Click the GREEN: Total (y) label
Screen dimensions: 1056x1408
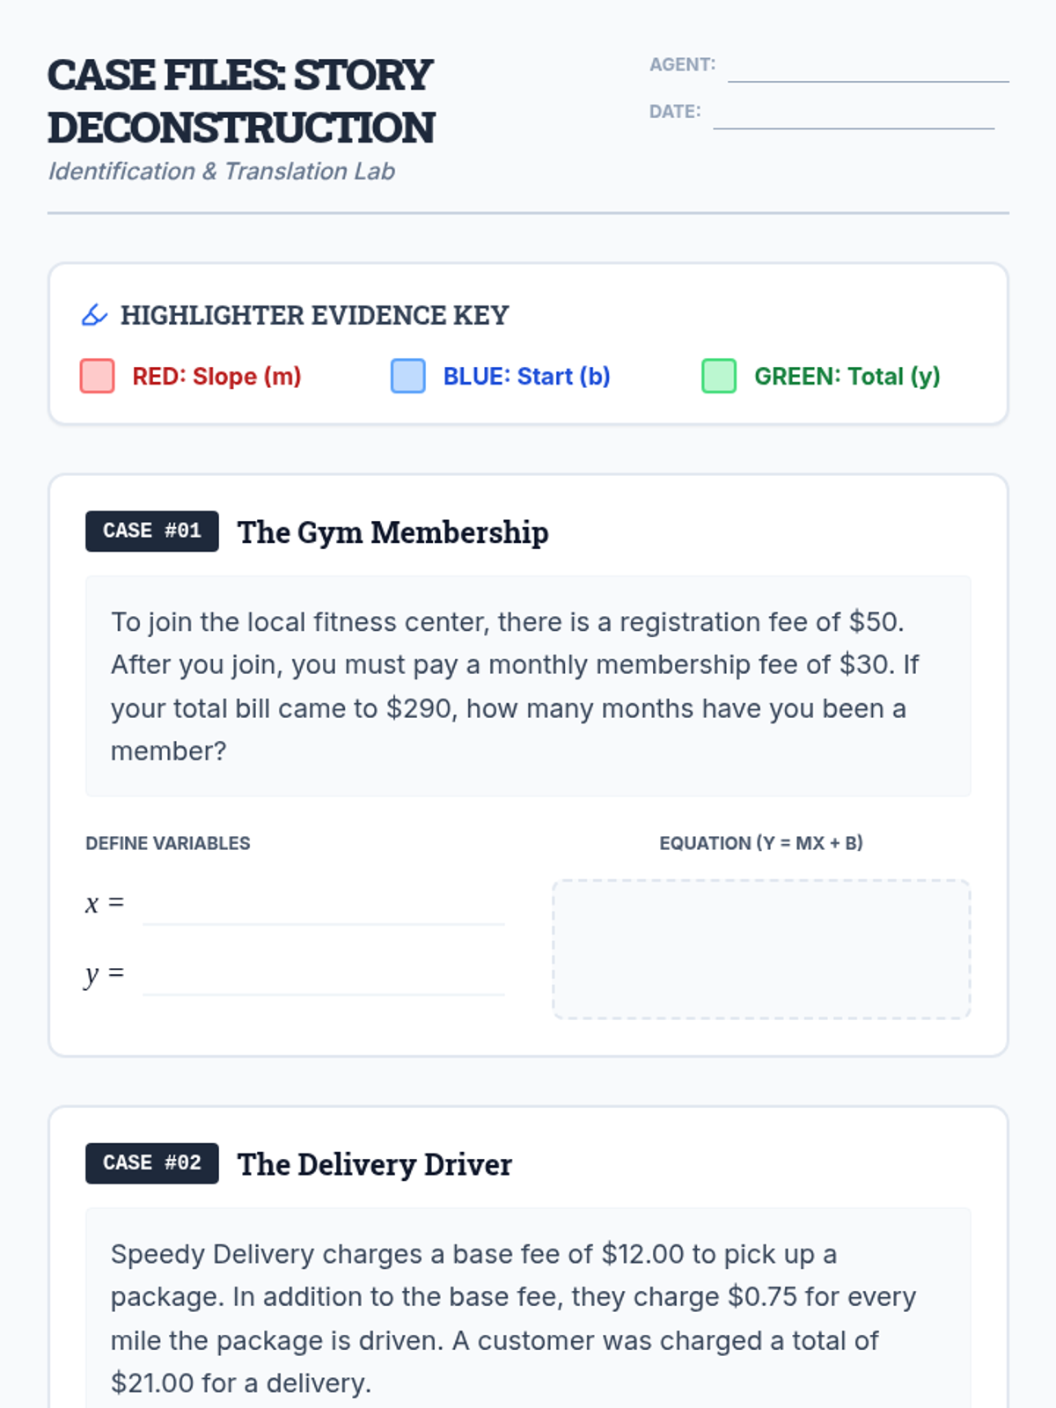click(x=847, y=377)
